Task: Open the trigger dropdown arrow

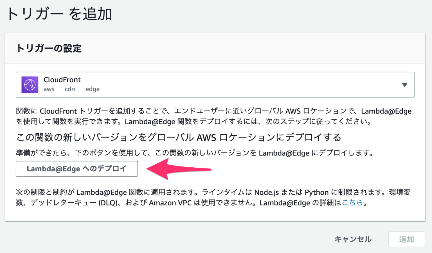Action: [x=404, y=85]
